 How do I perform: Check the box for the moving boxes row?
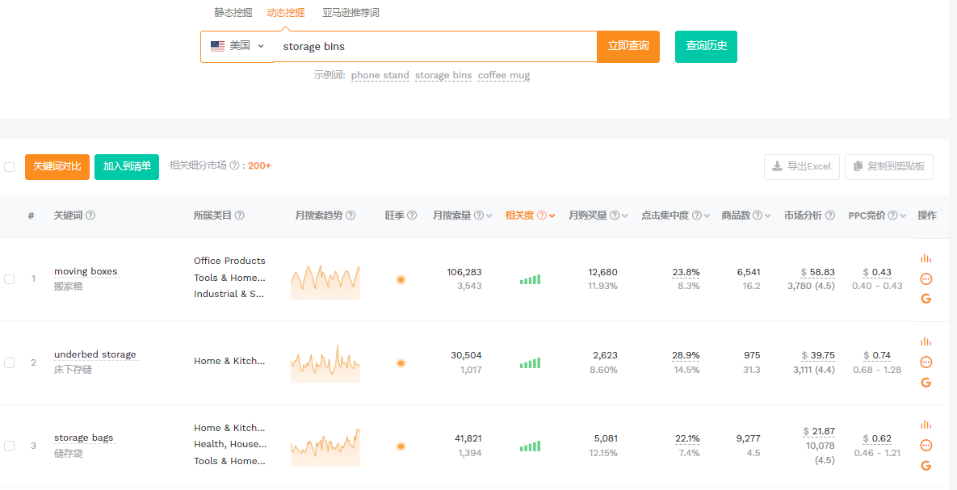click(x=10, y=279)
